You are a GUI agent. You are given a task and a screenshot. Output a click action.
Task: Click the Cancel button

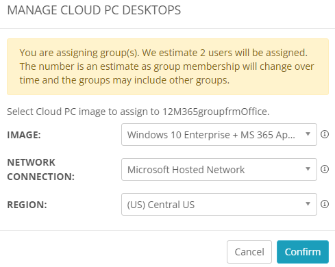coord(249,252)
